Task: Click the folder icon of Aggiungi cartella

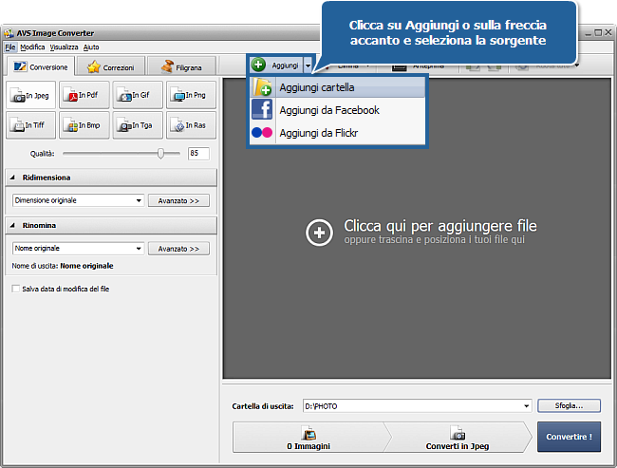Action: (x=262, y=87)
